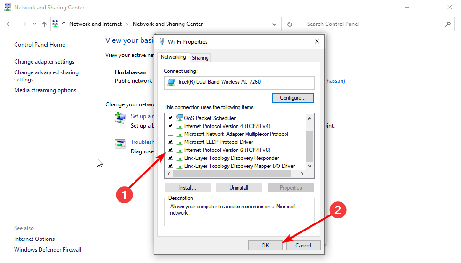Click the network adapter icon beside Intel(R)

171,82
